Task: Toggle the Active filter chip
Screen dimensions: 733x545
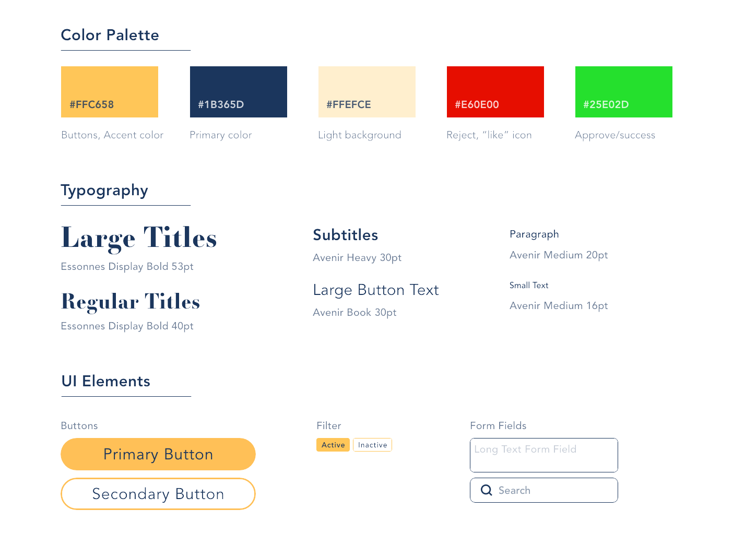Action: (333, 445)
